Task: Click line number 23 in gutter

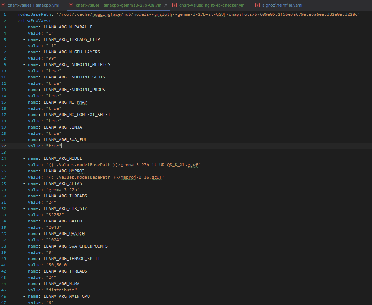Action: tap(4, 152)
